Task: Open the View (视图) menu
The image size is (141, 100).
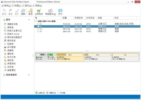Action: pyautogui.click(x=16, y=6)
